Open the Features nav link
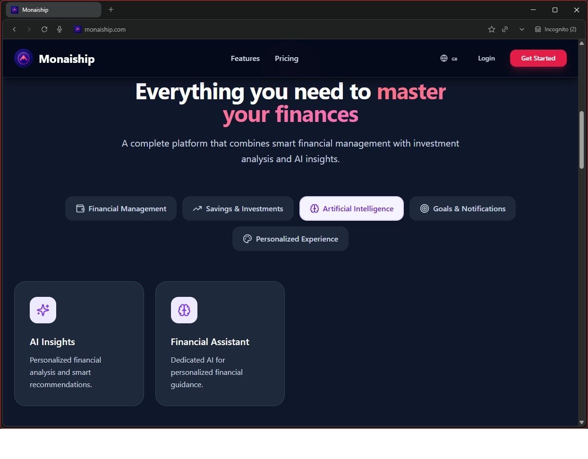The width and height of the screenshot is (588, 459). 245,58
